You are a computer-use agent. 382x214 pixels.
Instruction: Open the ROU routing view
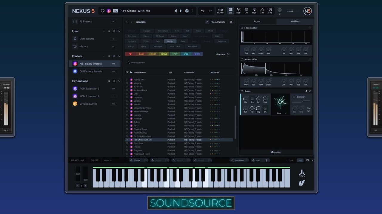[238, 11]
